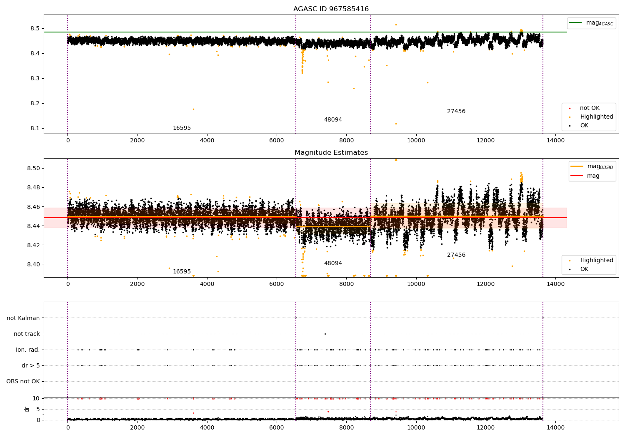Click the orange mag OBSID legend line sample

[577, 166]
